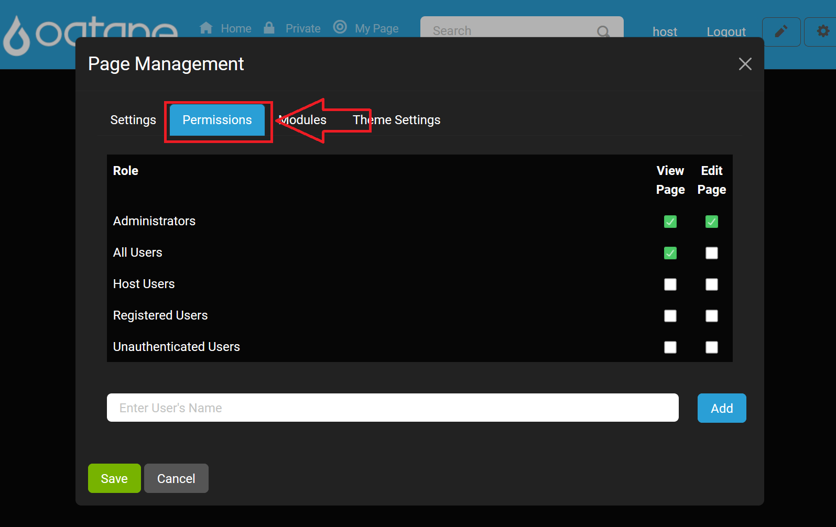Click the All Users role label

tap(138, 252)
